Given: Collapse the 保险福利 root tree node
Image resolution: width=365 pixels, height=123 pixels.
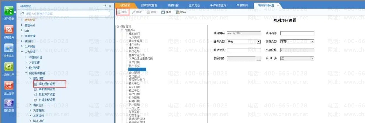Looking at the screenshot, I should pyautogui.click(x=118, y=27).
